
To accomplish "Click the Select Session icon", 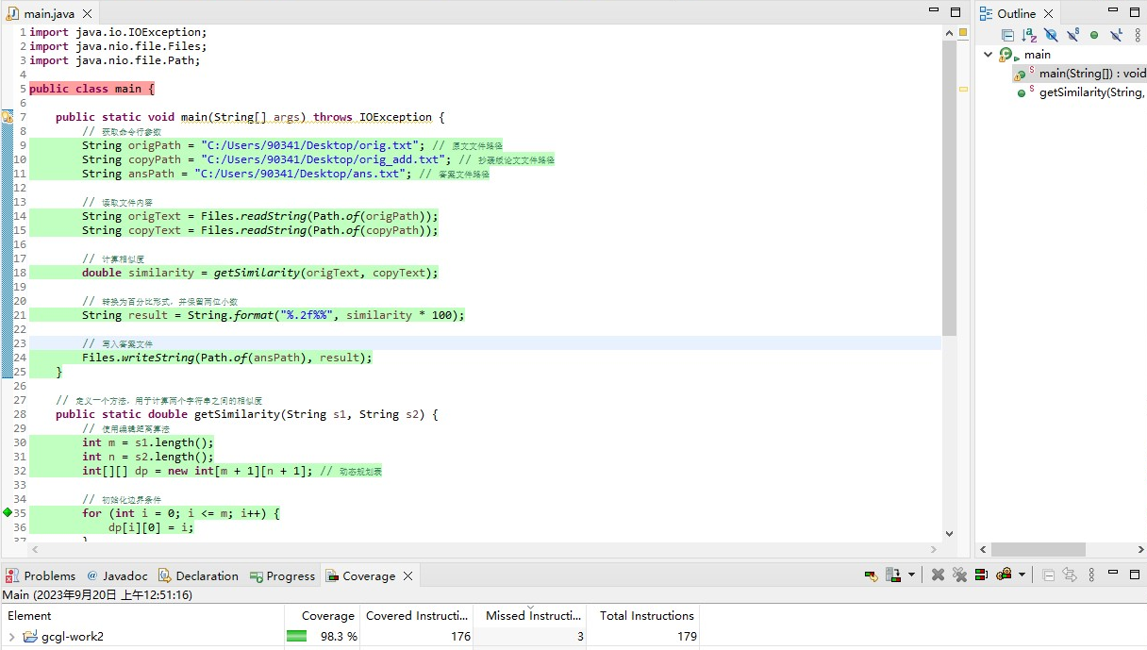I will click(x=1004, y=575).
